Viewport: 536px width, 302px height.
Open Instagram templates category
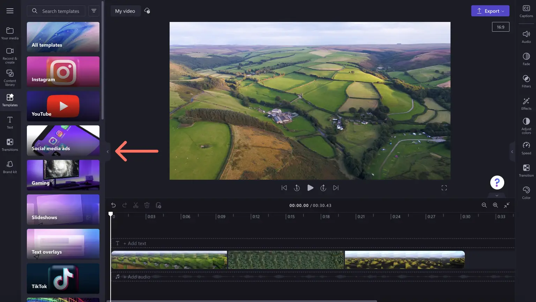point(63,71)
